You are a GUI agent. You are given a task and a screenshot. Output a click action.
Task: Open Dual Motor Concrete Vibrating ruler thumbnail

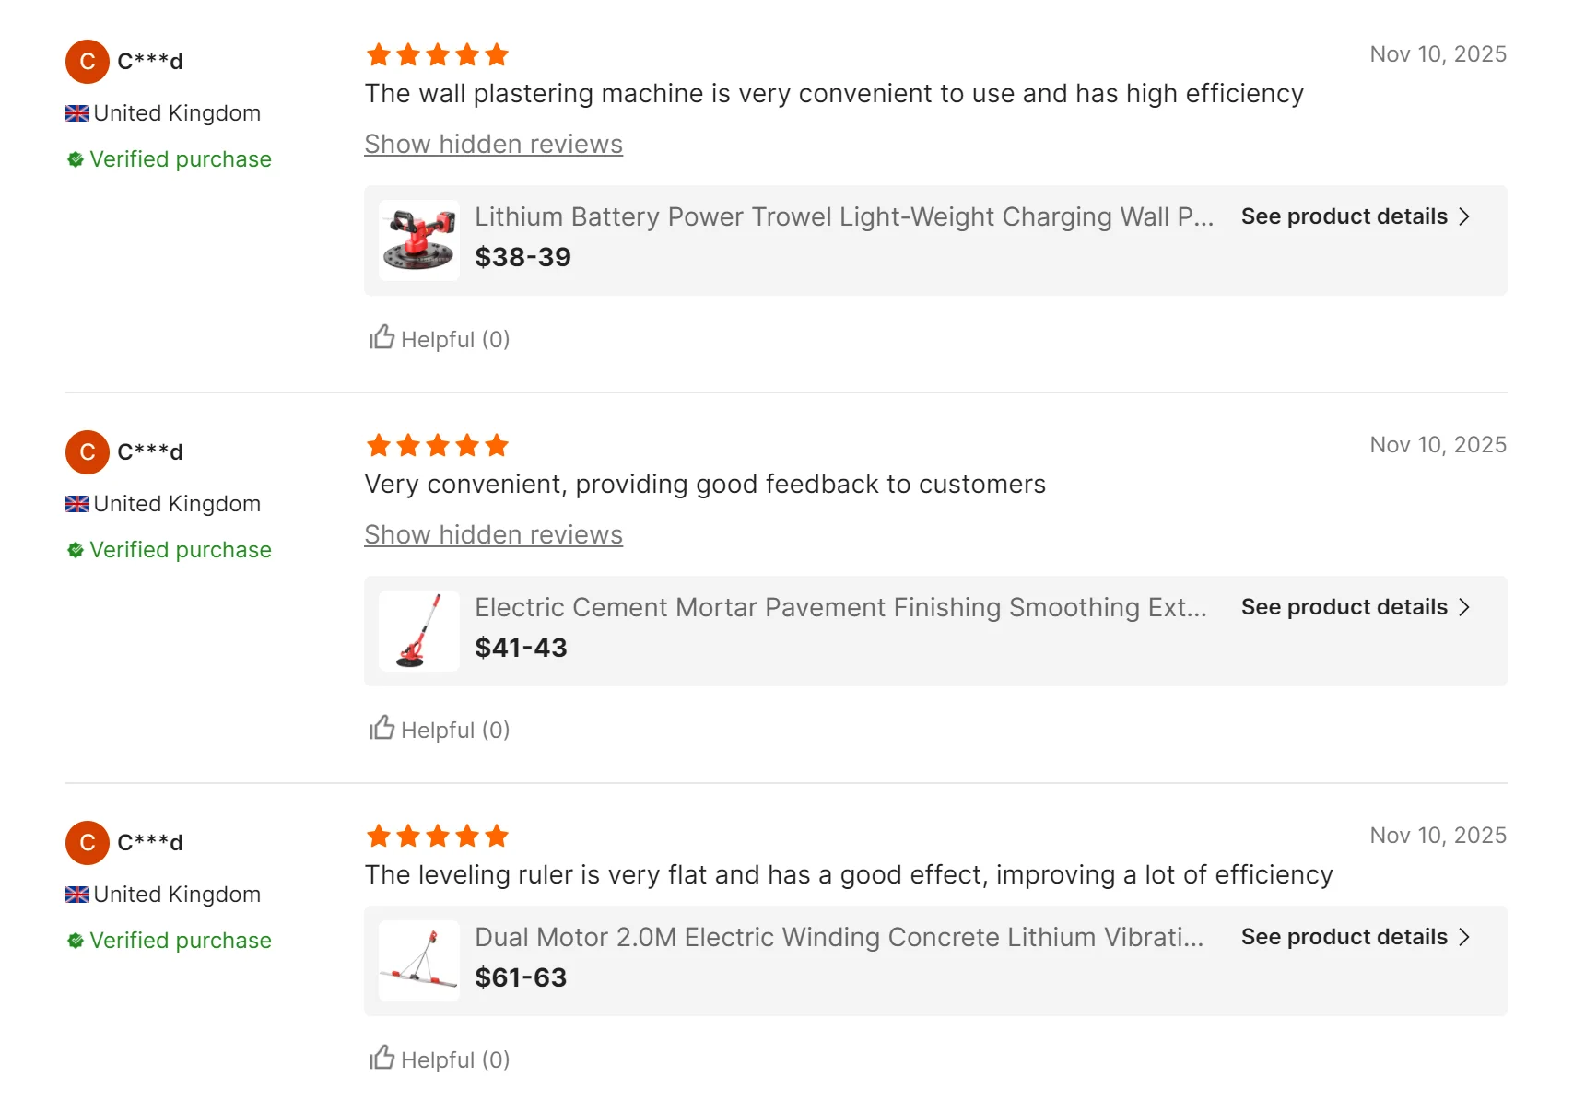[418, 961]
